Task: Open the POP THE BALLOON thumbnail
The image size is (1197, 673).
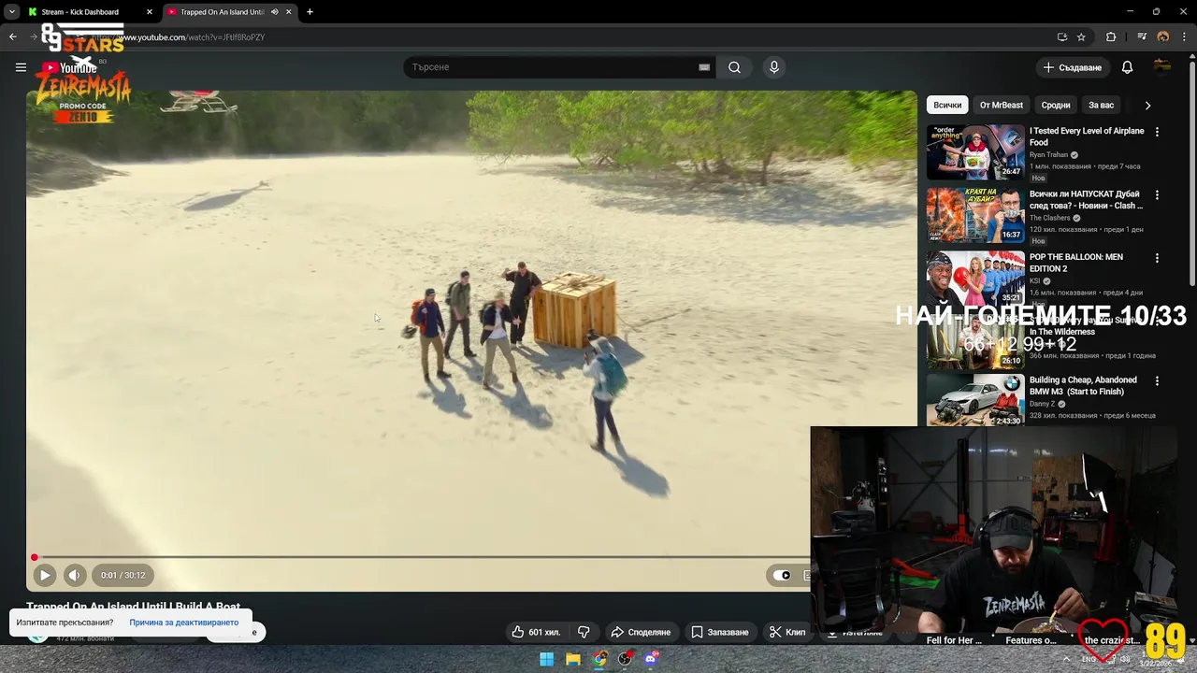Action: click(975, 278)
